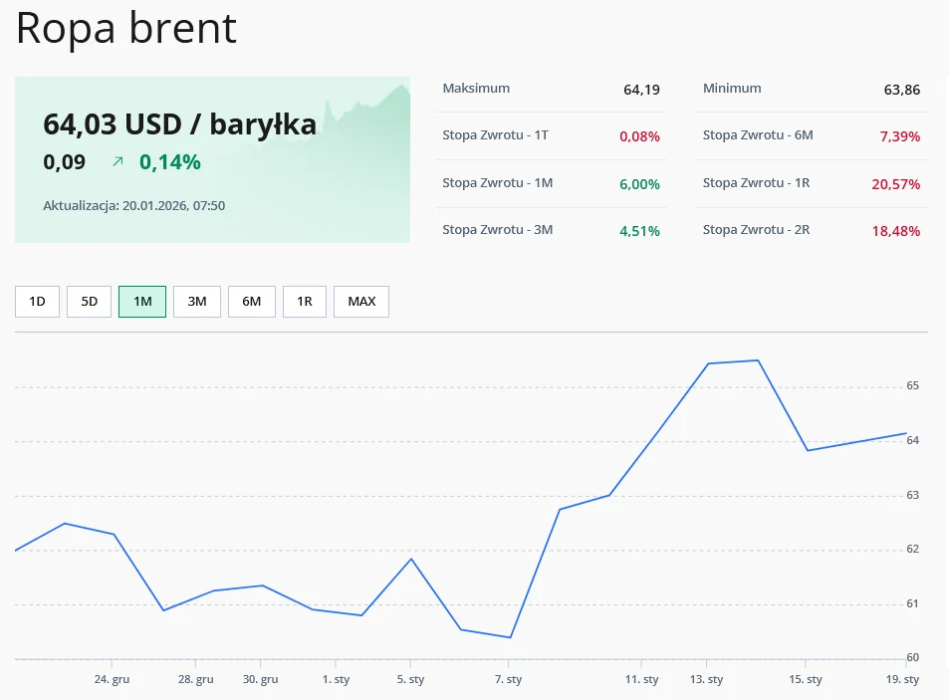The width and height of the screenshot is (949, 700).
Task: Click the Stopa Zwrotu - 1T row
Action: (552, 136)
